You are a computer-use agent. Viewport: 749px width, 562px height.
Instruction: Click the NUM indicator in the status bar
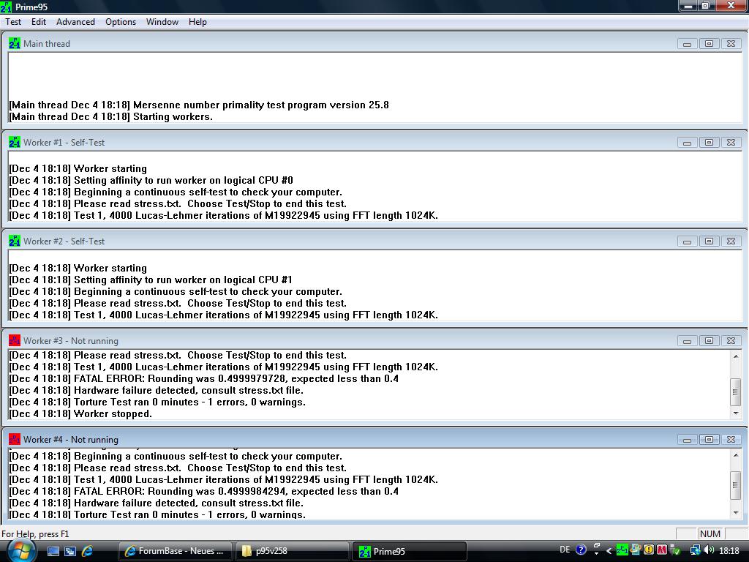pyautogui.click(x=710, y=533)
